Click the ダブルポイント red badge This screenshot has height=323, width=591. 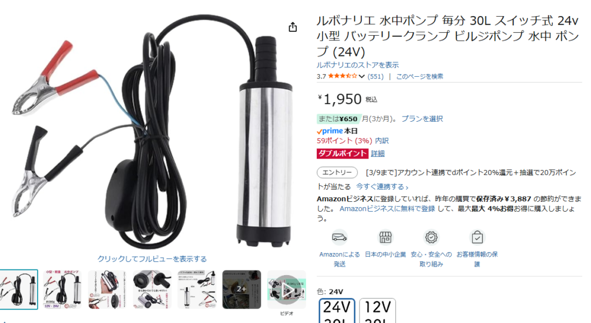(342, 153)
